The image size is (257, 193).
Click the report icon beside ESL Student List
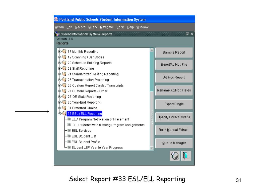tap(69, 136)
